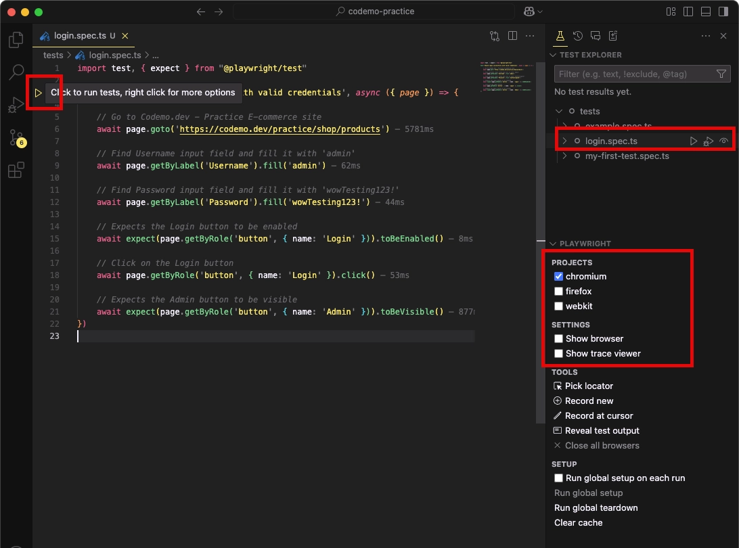Run login.spec.ts from Test Explorer
This screenshot has height=548, width=739.
[x=693, y=141]
